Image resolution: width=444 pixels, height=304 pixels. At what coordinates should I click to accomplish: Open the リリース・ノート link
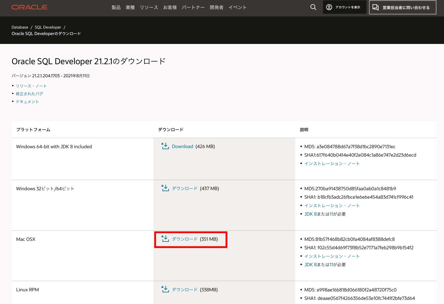pos(32,86)
